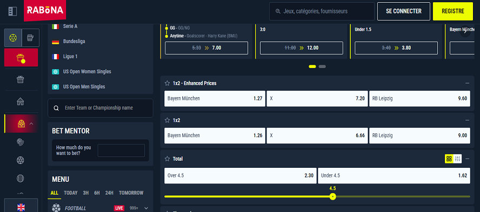Select the TOMORROW time filter tab
The image size is (480, 212).
pos(131,193)
